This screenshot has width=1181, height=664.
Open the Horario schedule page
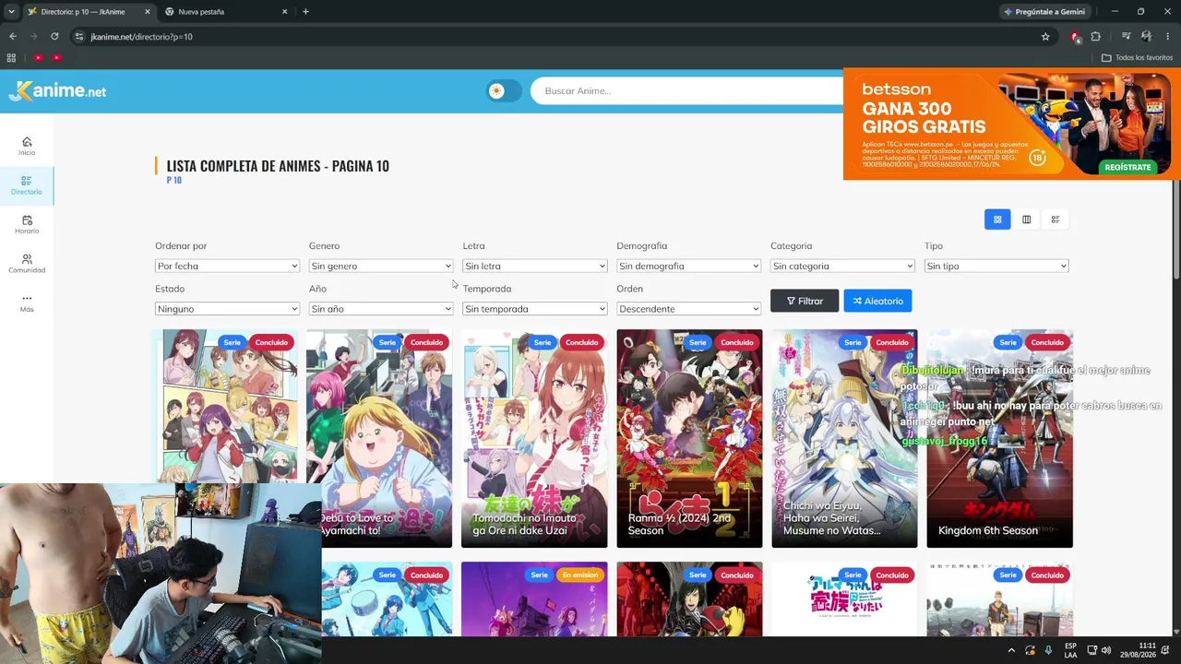pyautogui.click(x=27, y=225)
